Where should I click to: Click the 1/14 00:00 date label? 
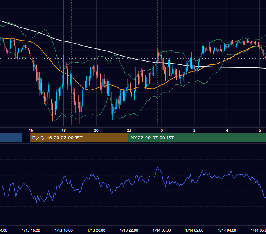[162, 230]
